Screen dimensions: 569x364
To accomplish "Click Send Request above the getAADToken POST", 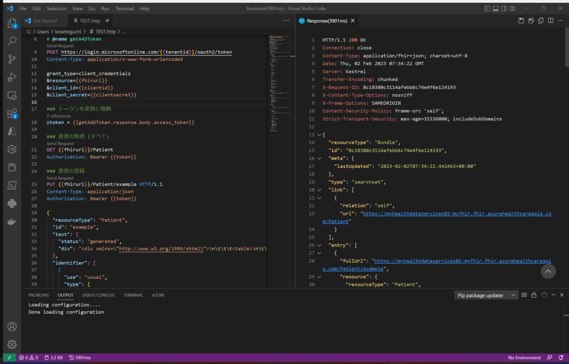I will (x=60, y=46).
